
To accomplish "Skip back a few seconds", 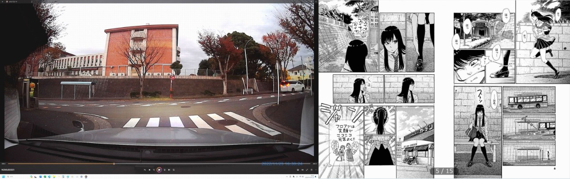I will 154,170.
